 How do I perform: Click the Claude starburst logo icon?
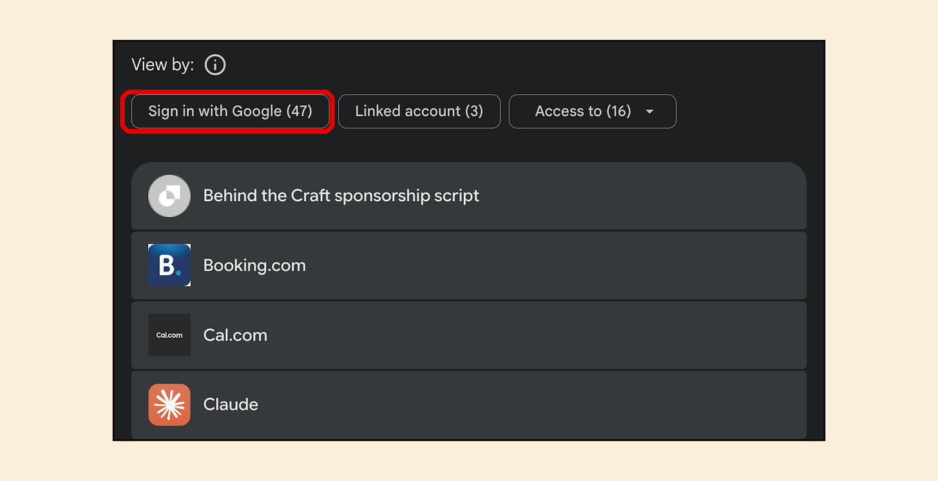click(x=169, y=404)
